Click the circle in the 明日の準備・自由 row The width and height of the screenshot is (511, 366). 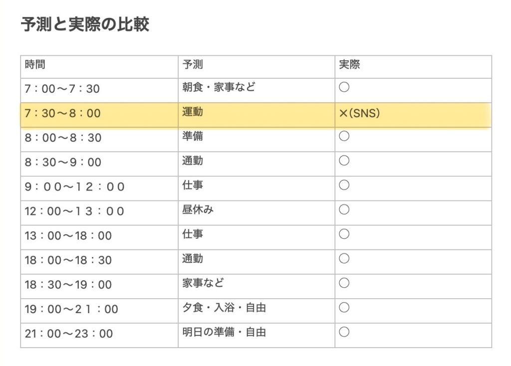(x=344, y=332)
